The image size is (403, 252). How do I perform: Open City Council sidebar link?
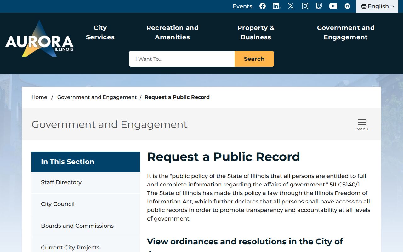coord(86,204)
